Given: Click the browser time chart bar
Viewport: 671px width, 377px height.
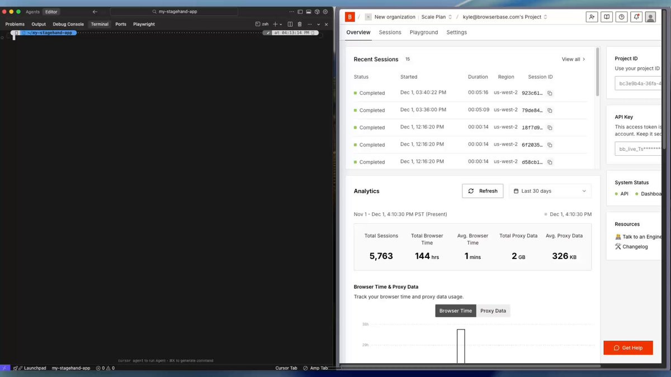Looking at the screenshot, I should pyautogui.click(x=461, y=346).
